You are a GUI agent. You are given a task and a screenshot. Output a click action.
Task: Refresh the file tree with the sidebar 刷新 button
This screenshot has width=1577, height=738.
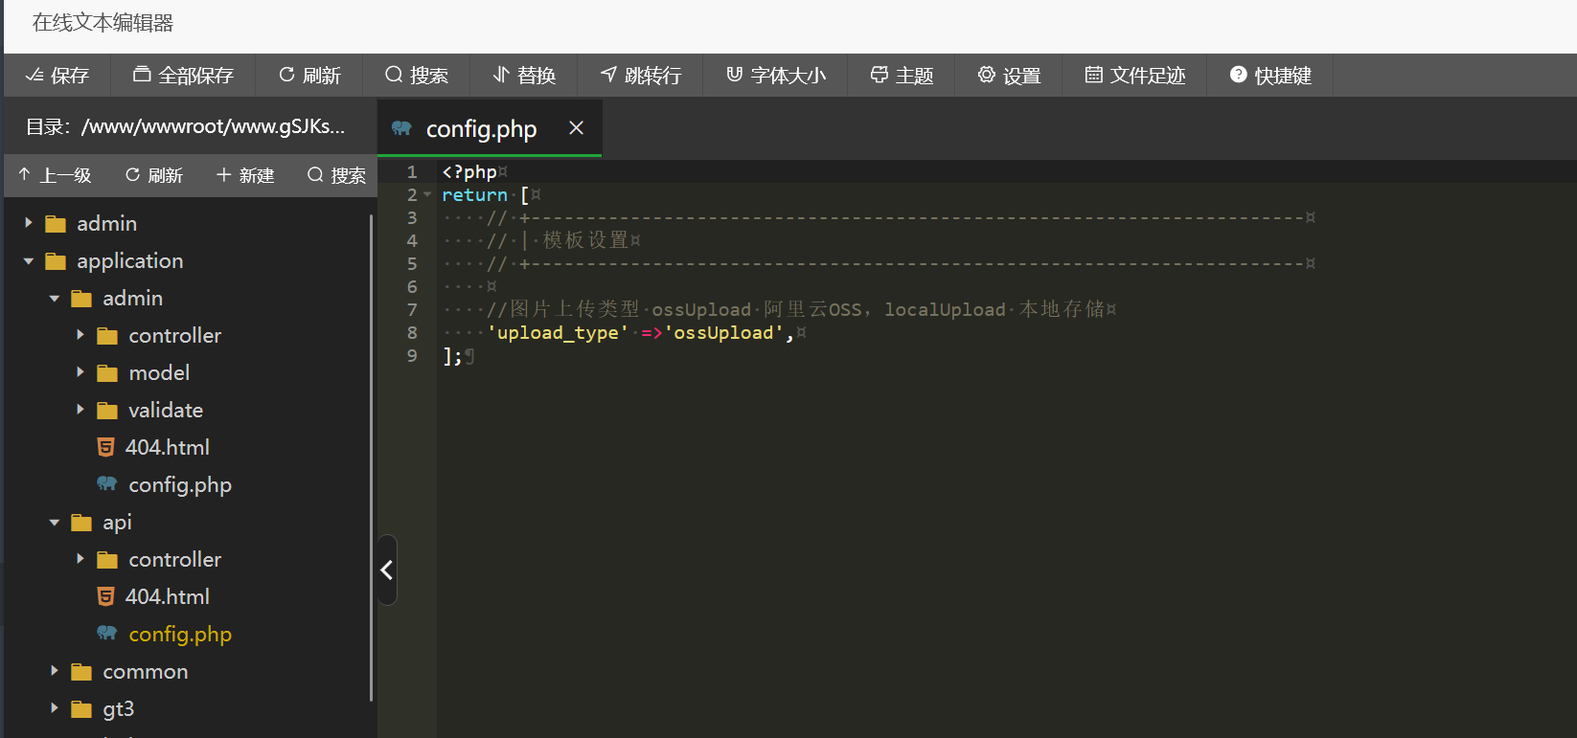point(153,175)
